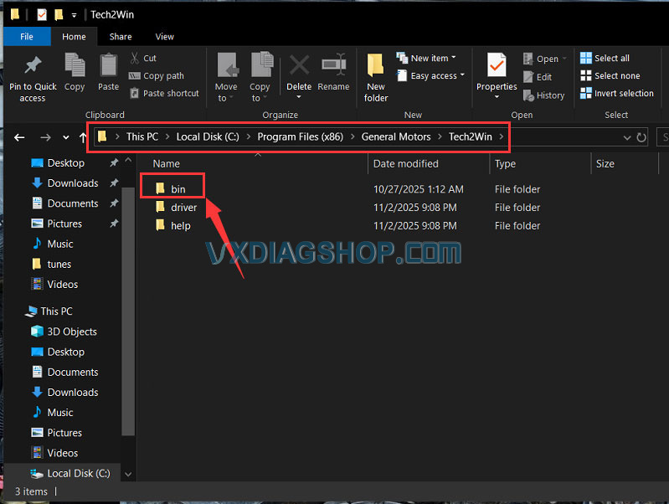Open History in the ribbon
Viewport: 669px width, 504px height.
[544, 95]
